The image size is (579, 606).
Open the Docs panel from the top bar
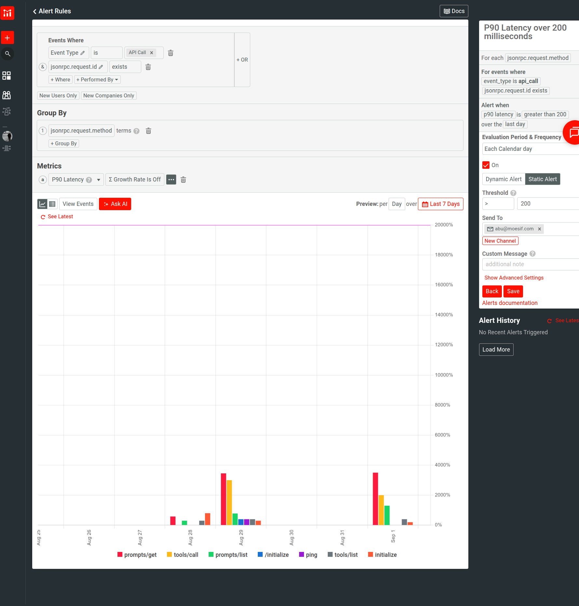coord(454,11)
